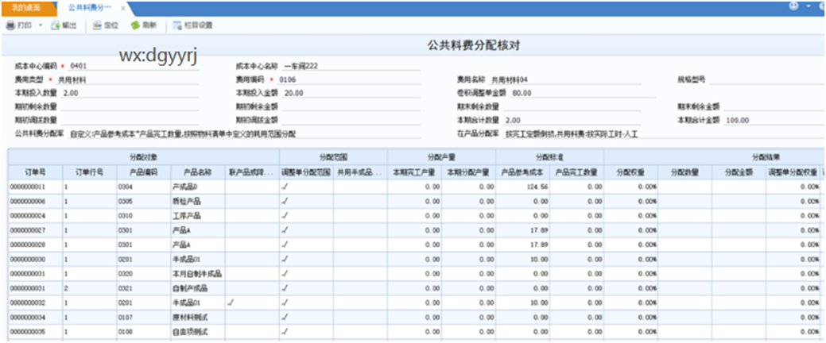Click the 本期分配产量 column header
826x343 pixels.
469,172
